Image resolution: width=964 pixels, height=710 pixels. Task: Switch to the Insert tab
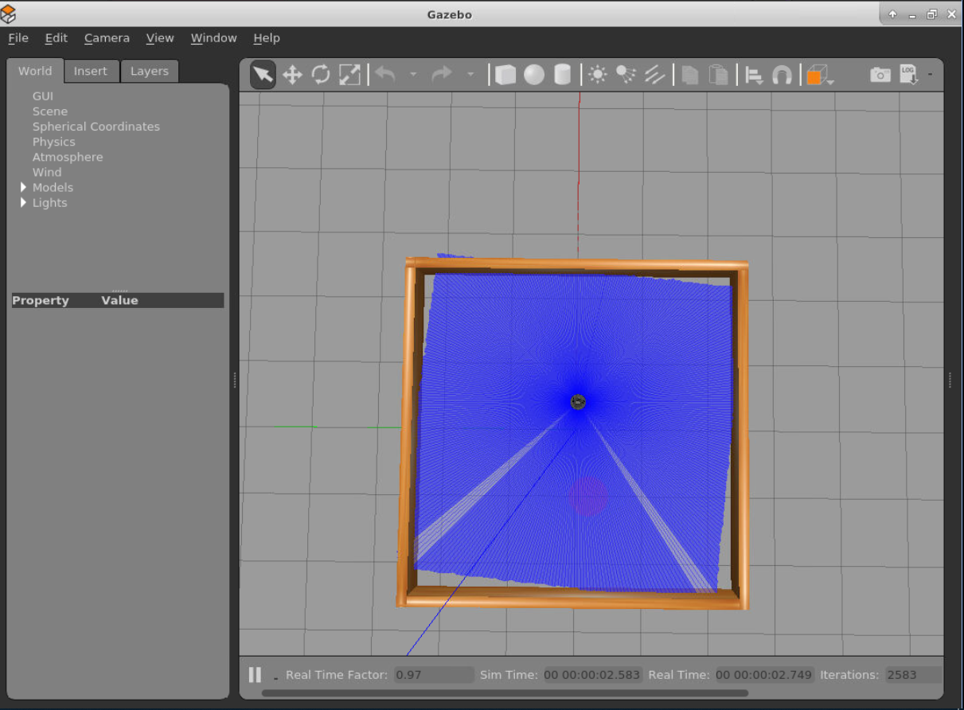(90, 71)
